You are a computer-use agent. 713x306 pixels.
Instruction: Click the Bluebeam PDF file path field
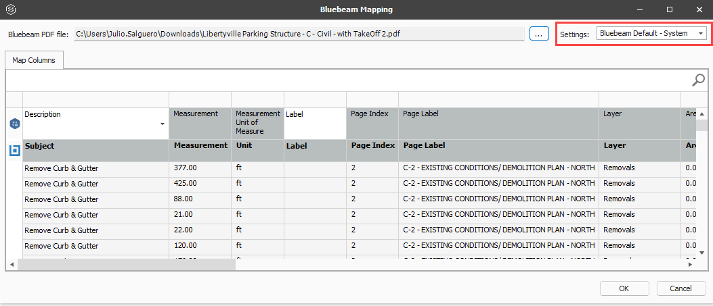[x=299, y=33]
